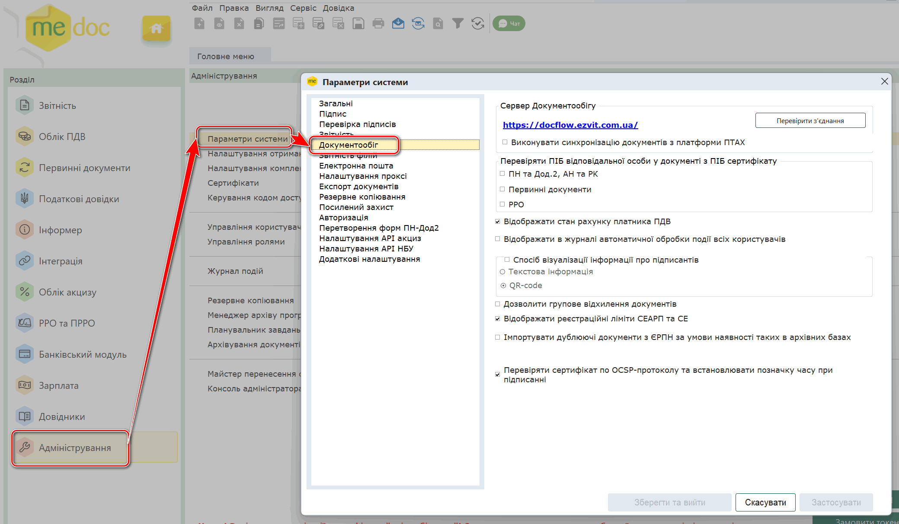Viewport: 899px width, 524px height.
Task: Click the home icon button
Action: [156, 29]
